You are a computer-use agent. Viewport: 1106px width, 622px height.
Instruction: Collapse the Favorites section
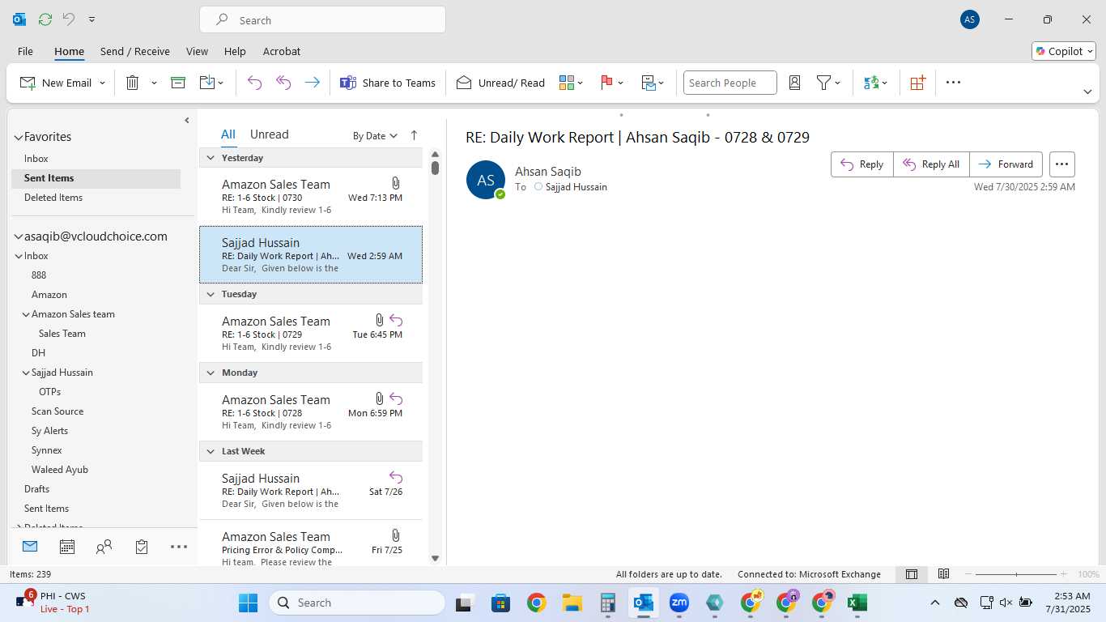tap(19, 138)
